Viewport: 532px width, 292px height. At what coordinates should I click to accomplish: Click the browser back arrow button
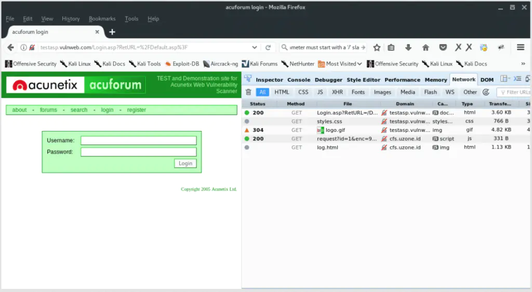click(x=10, y=47)
